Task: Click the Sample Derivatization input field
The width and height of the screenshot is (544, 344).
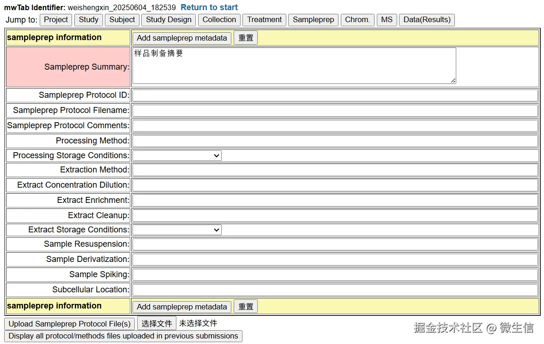Action: 335,260
